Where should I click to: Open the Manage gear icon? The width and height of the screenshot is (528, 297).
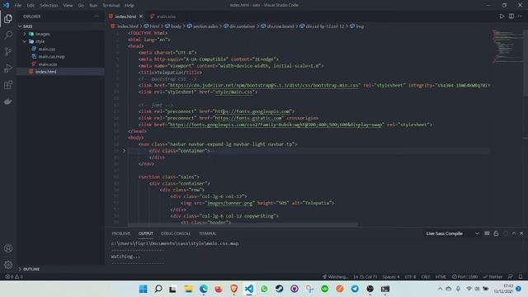(x=8, y=265)
